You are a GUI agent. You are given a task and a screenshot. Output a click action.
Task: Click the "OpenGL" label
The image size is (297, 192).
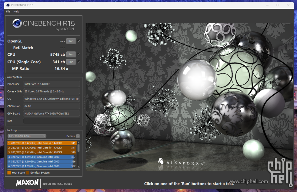15,41
